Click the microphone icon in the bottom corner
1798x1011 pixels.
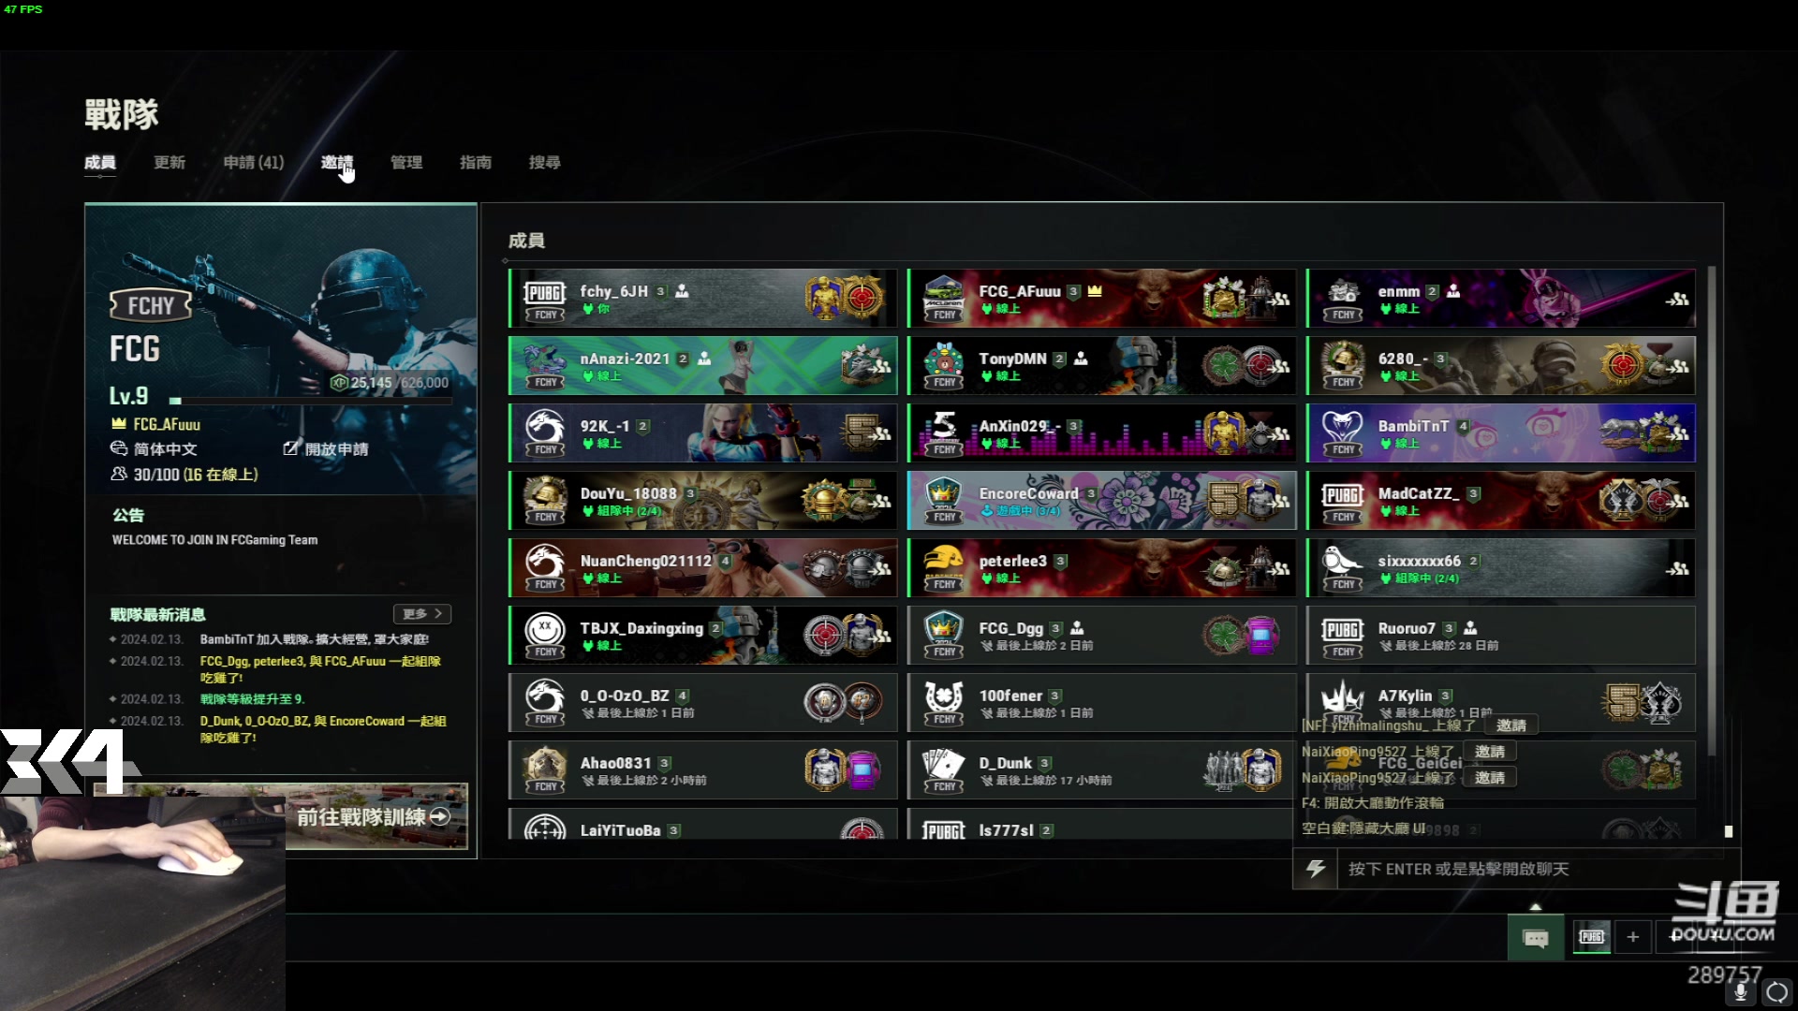pos(1741,992)
